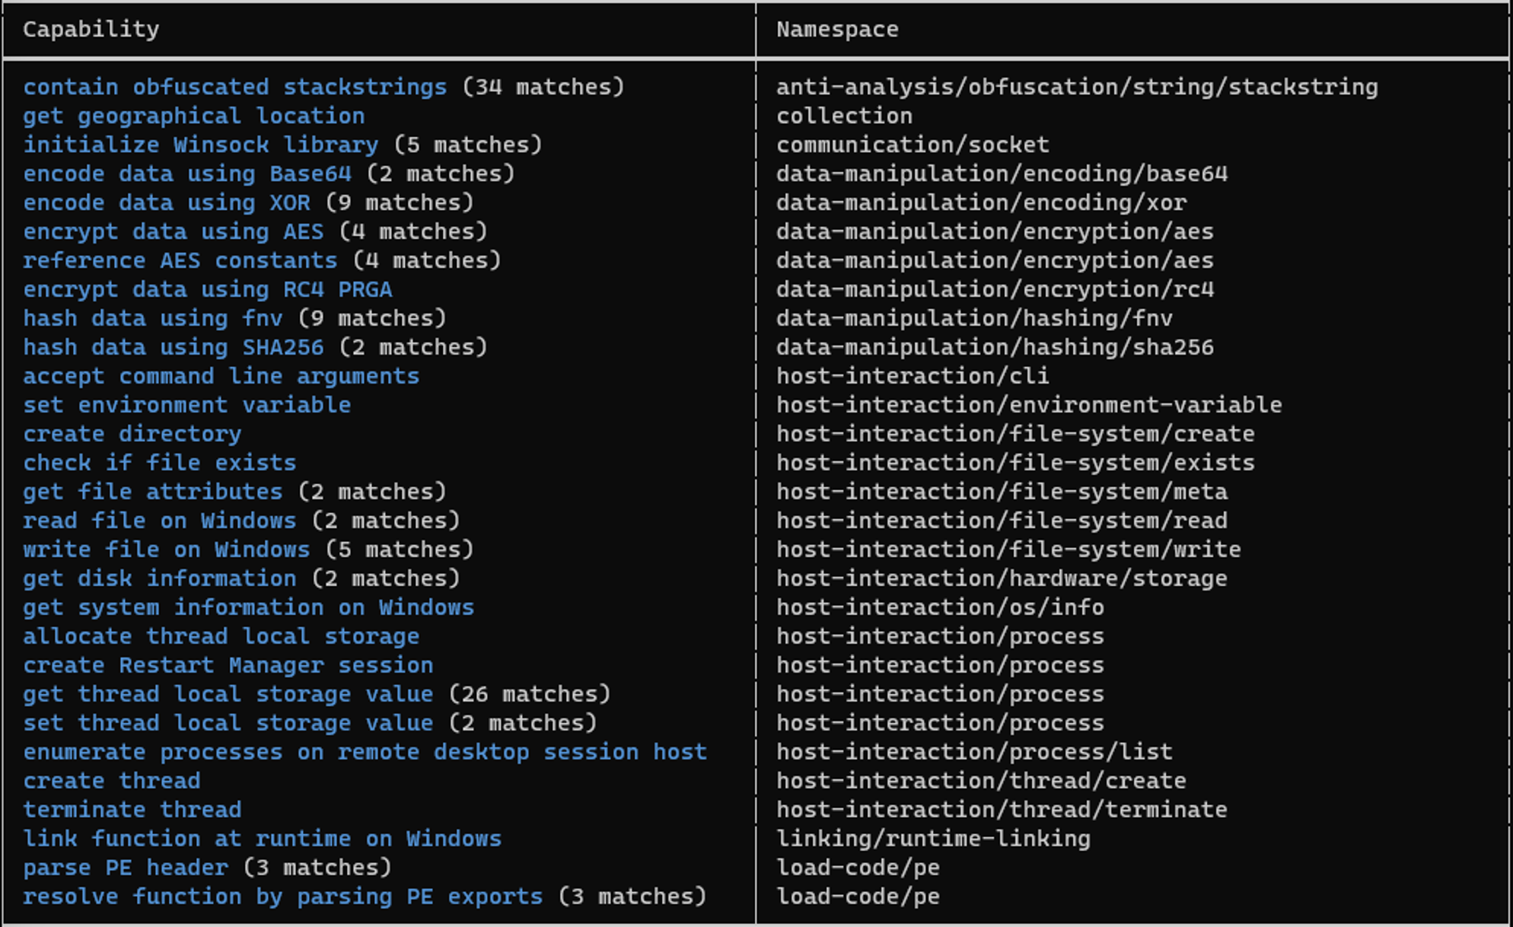Viewport: 1513px width, 927px height.
Task: Select 'hash data using SHA256' entry
Action: tap(173, 347)
